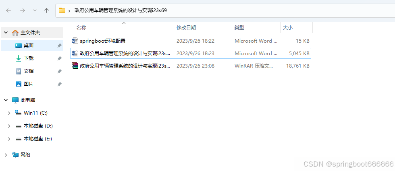Sort files by 大小 column
Screen dimensions: 395x171
[288, 28]
